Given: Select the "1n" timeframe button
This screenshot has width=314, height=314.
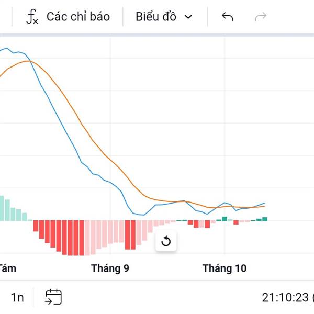Looking at the screenshot, I should [17, 298].
